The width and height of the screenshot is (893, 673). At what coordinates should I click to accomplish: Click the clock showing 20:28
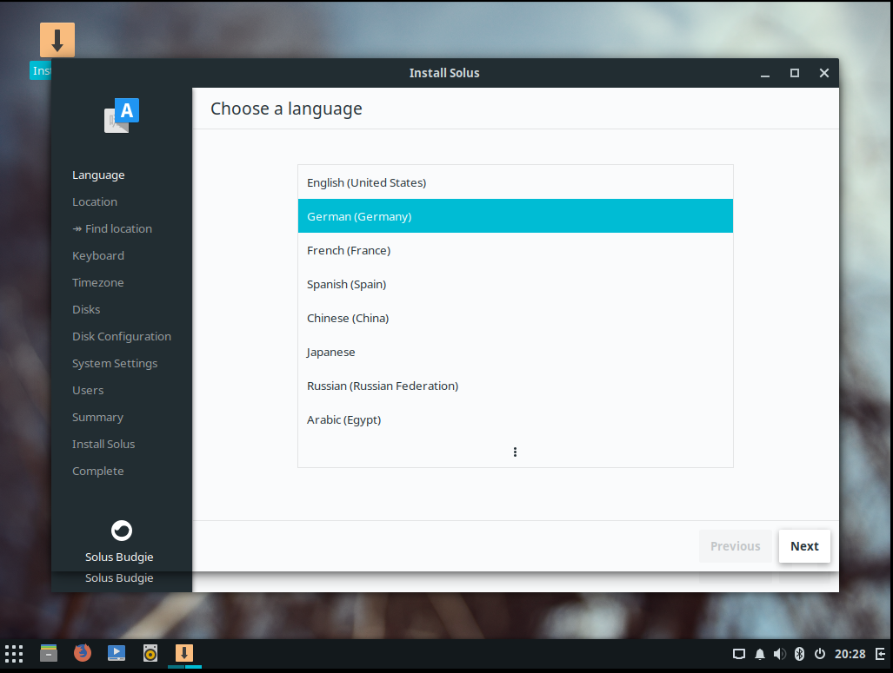click(850, 654)
